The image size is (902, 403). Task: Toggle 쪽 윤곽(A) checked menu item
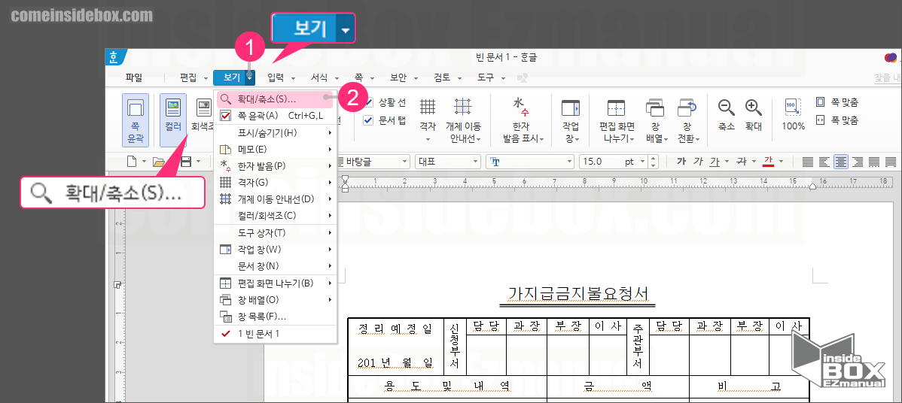pyautogui.click(x=275, y=116)
